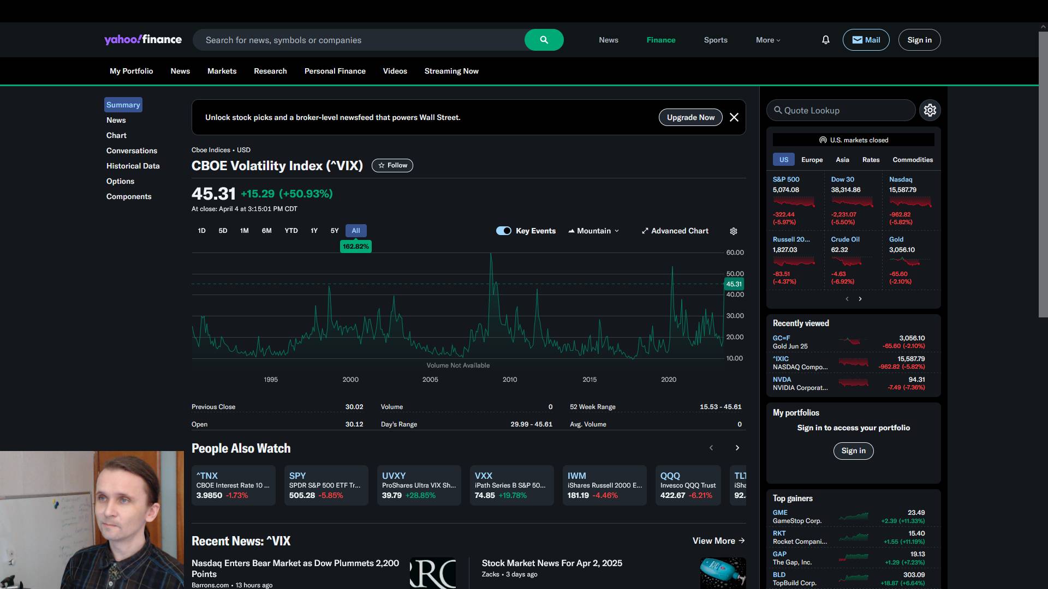The image size is (1048, 589).
Task: Open quote lookup settings gear
Action: click(x=930, y=110)
